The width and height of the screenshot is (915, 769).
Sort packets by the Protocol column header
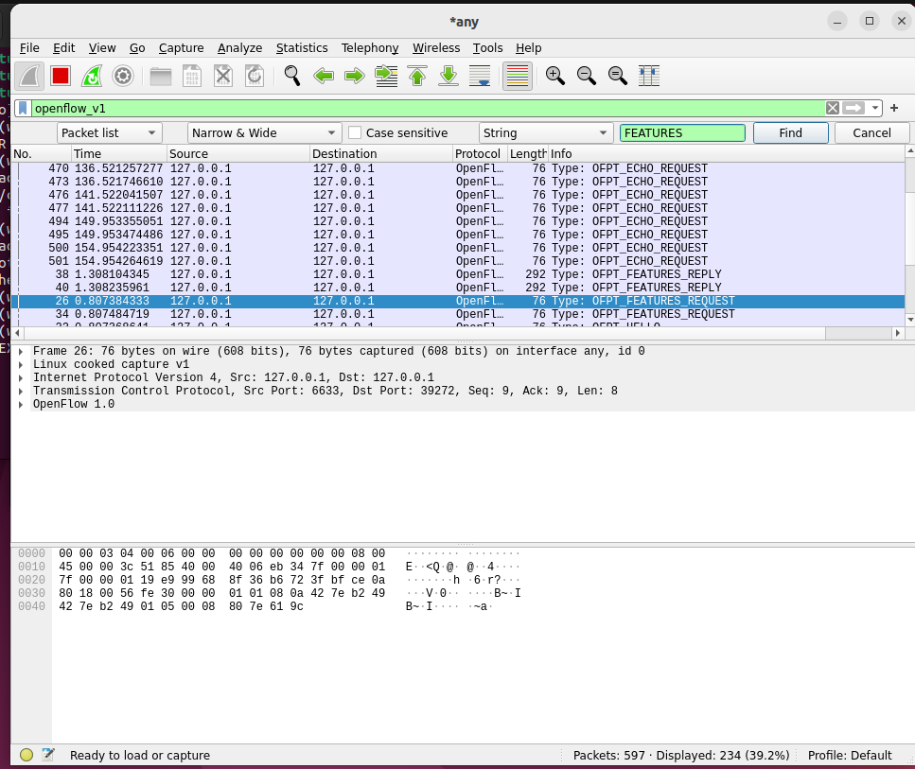pos(480,154)
